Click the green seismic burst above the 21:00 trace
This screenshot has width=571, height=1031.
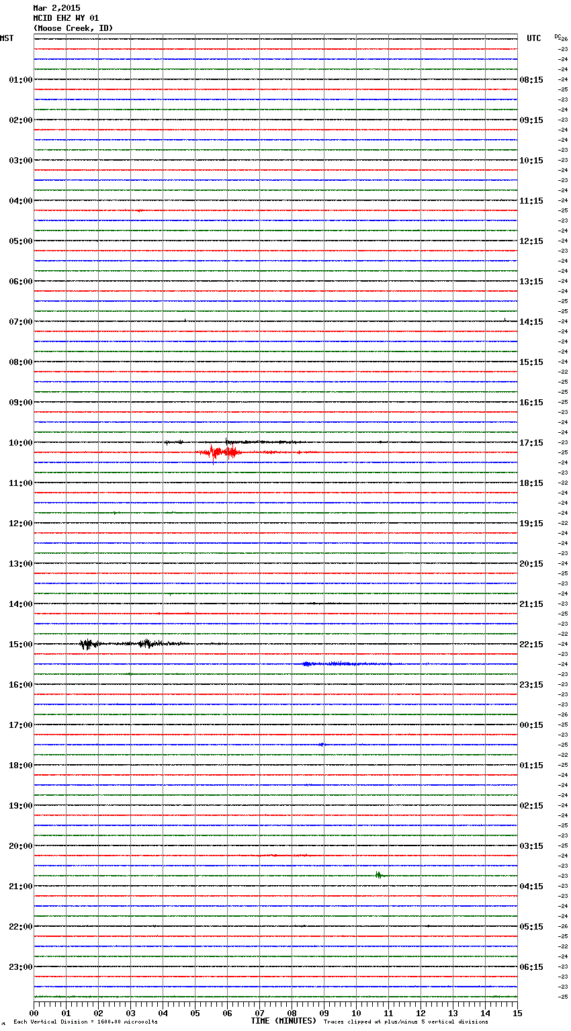coord(379,875)
